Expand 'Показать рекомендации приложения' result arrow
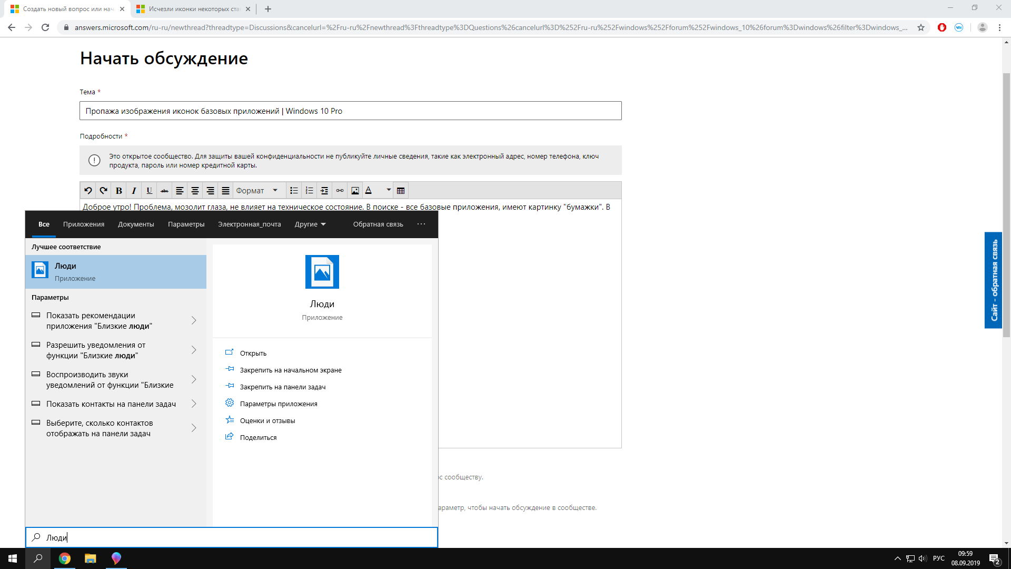The width and height of the screenshot is (1011, 569). (x=194, y=320)
